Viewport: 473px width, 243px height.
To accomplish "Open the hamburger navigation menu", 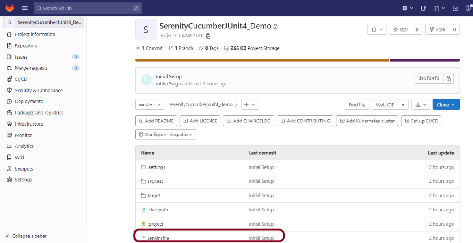I will pyautogui.click(x=24, y=8).
